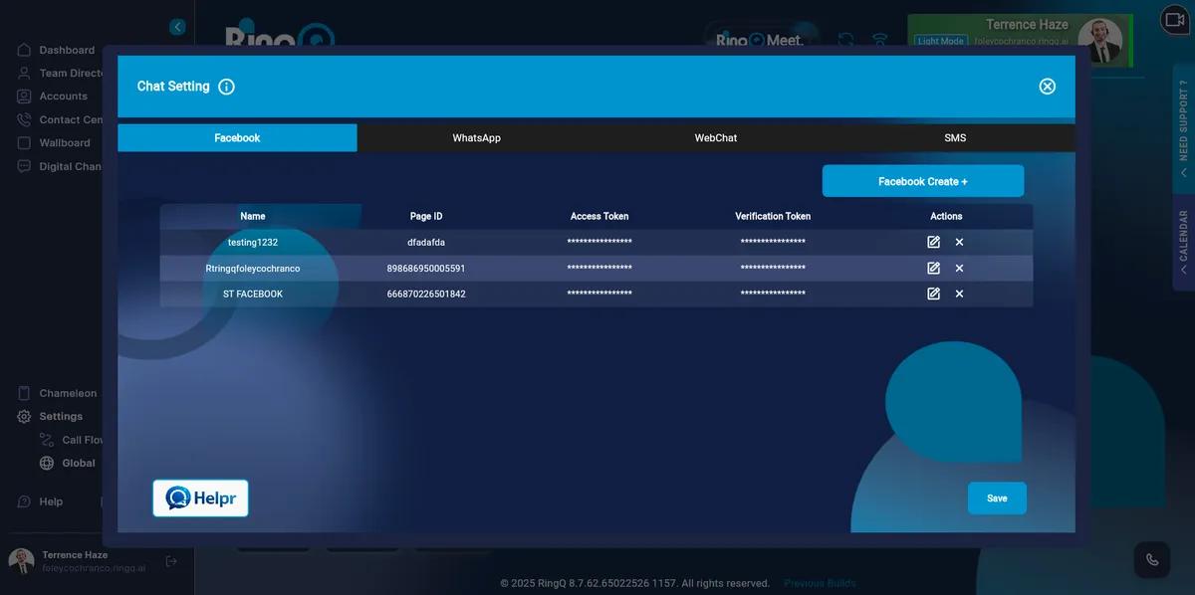The height and width of the screenshot is (595, 1195).
Task: Select the Page ID dfadafda
Action: tap(426, 242)
